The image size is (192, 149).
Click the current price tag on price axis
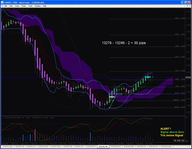(188, 77)
